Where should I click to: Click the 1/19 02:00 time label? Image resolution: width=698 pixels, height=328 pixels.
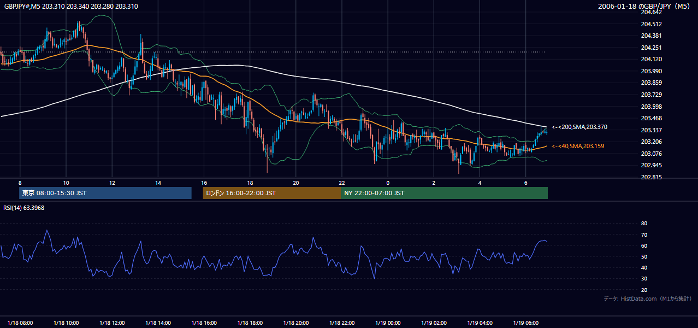(434, 323)
